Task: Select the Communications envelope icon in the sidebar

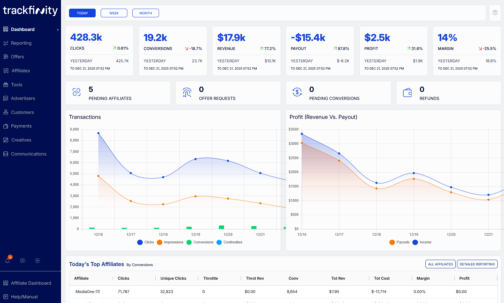Action: [x=6, y=154]
